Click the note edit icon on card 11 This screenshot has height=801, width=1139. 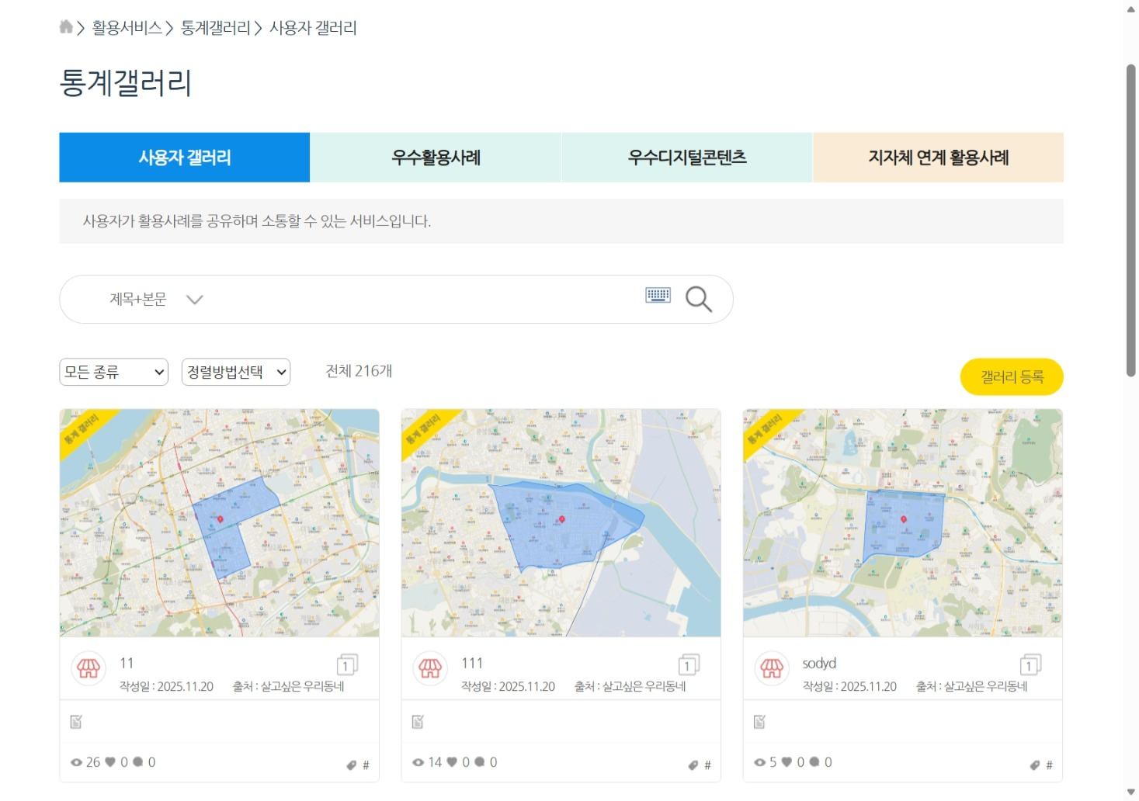coord(76,722)
